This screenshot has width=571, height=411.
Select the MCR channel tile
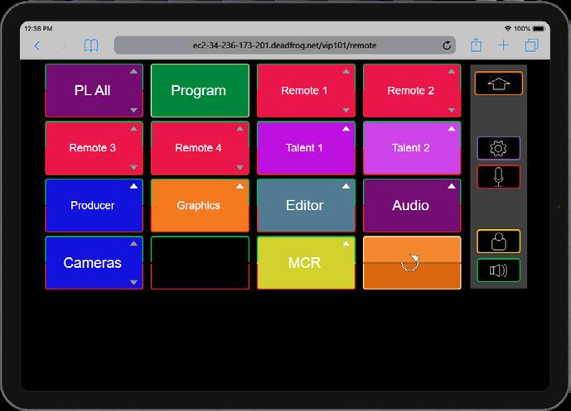[306, 263]
